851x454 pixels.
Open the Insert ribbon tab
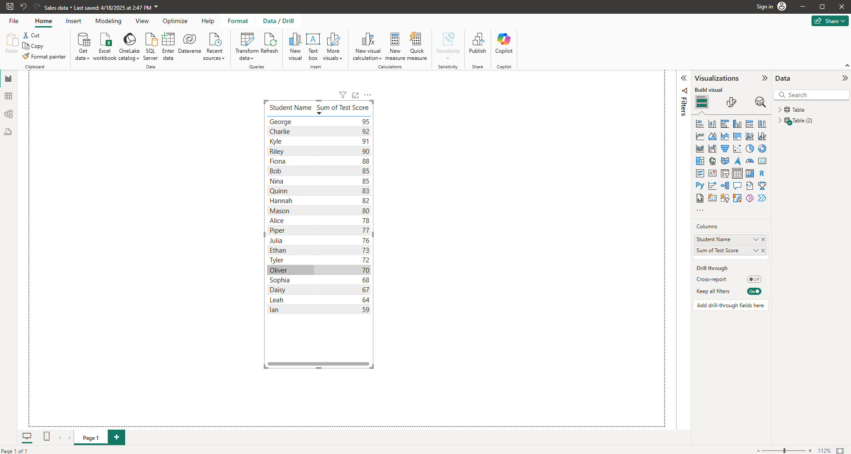tap(73, 21)
